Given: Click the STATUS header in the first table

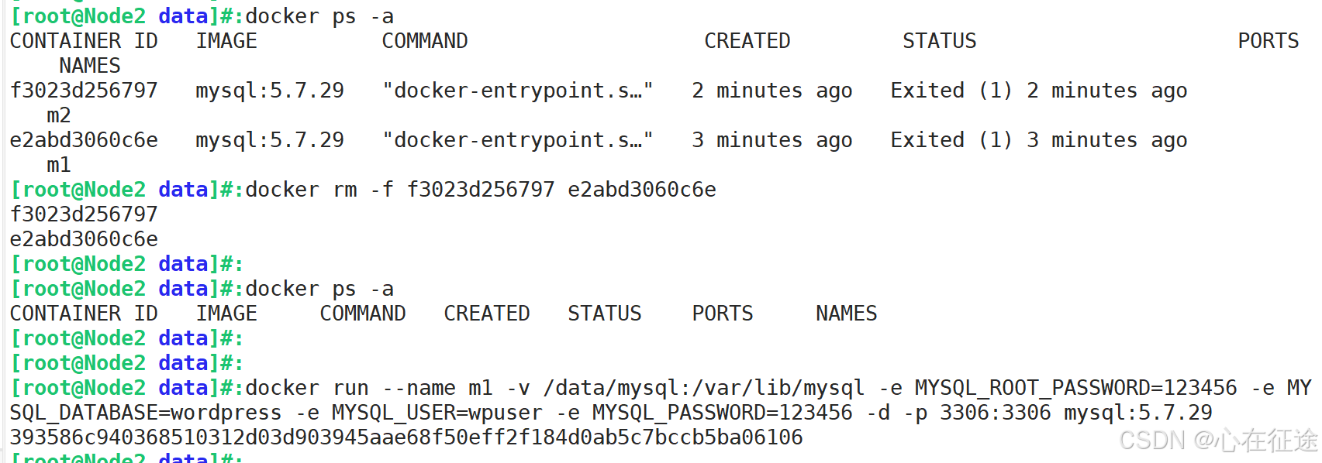Looking at the screenshot, I should (939, 41).
